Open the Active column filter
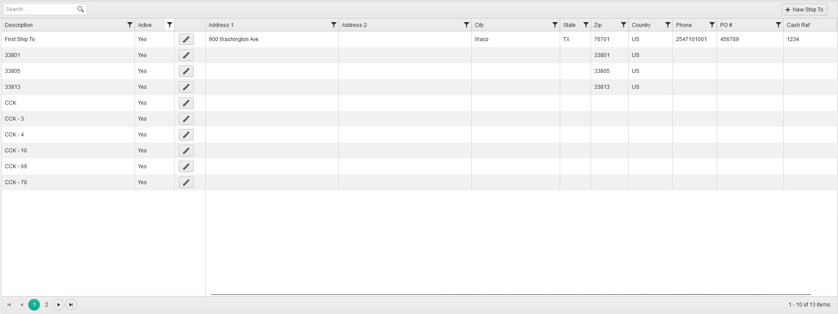Screen dimensions: 838x314 click(169, 25)
